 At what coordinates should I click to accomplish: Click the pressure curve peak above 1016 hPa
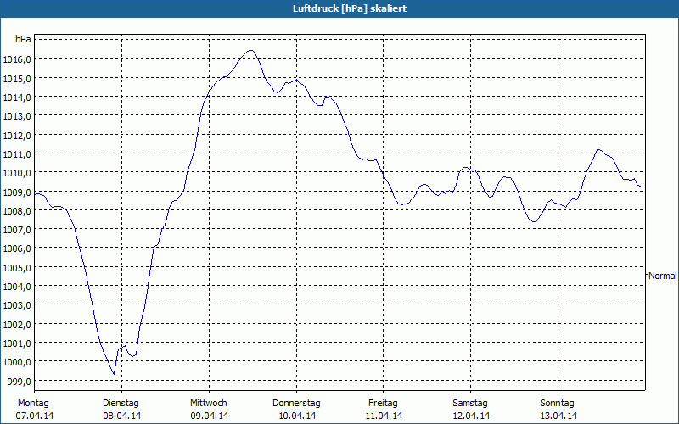(x=250, y=51)
